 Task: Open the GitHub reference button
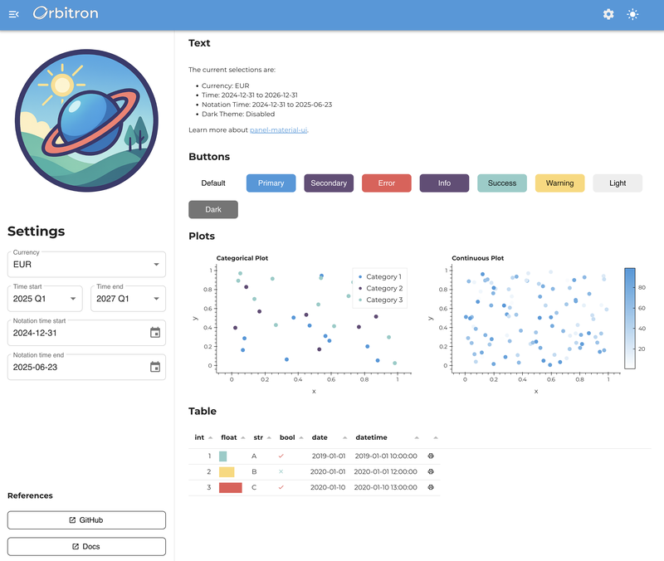tap(86, 520)
